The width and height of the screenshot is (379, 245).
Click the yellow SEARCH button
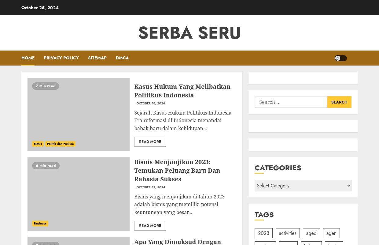(x=339, y=102)
